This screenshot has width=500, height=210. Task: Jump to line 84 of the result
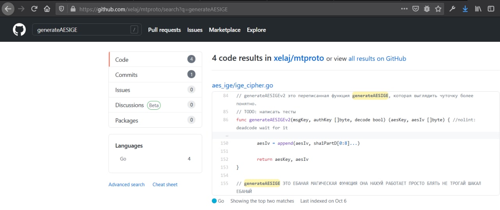225,96
